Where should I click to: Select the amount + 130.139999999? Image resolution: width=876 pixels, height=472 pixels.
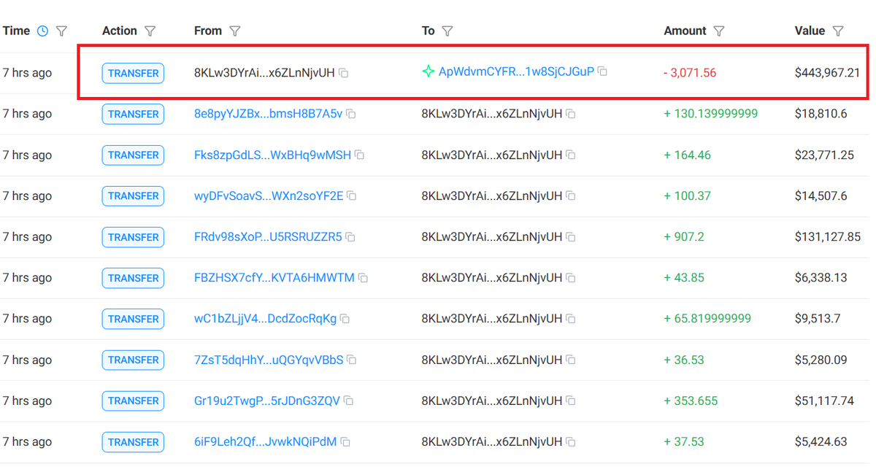click(711, 115)
